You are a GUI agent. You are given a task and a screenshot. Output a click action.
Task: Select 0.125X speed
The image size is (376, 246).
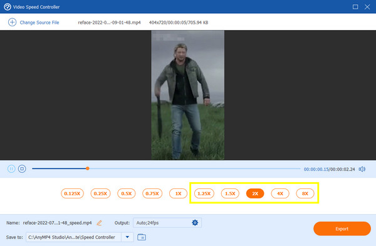point(72,193)
